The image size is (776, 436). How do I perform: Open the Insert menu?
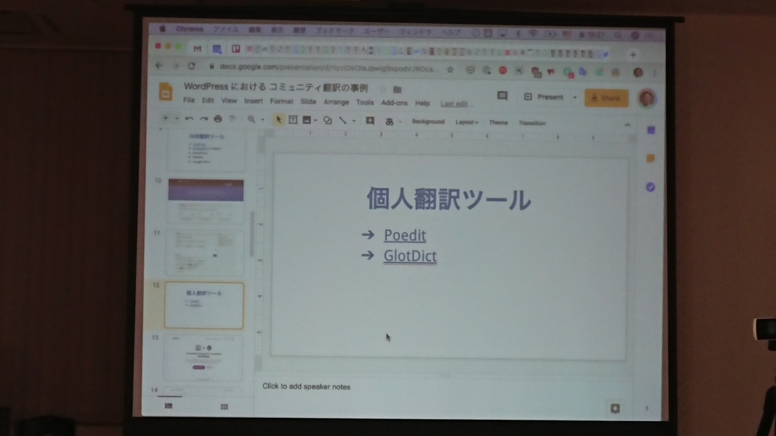coord(253,101)
